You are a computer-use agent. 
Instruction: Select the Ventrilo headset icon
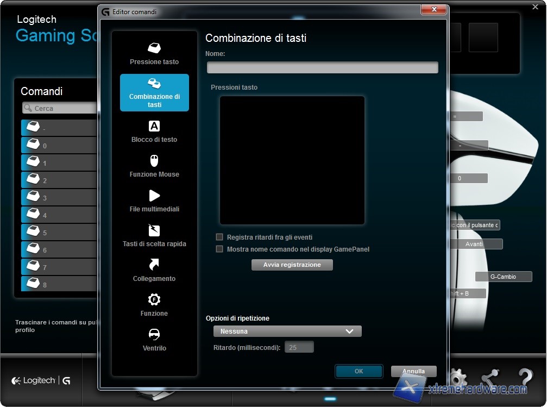point(154,334)
